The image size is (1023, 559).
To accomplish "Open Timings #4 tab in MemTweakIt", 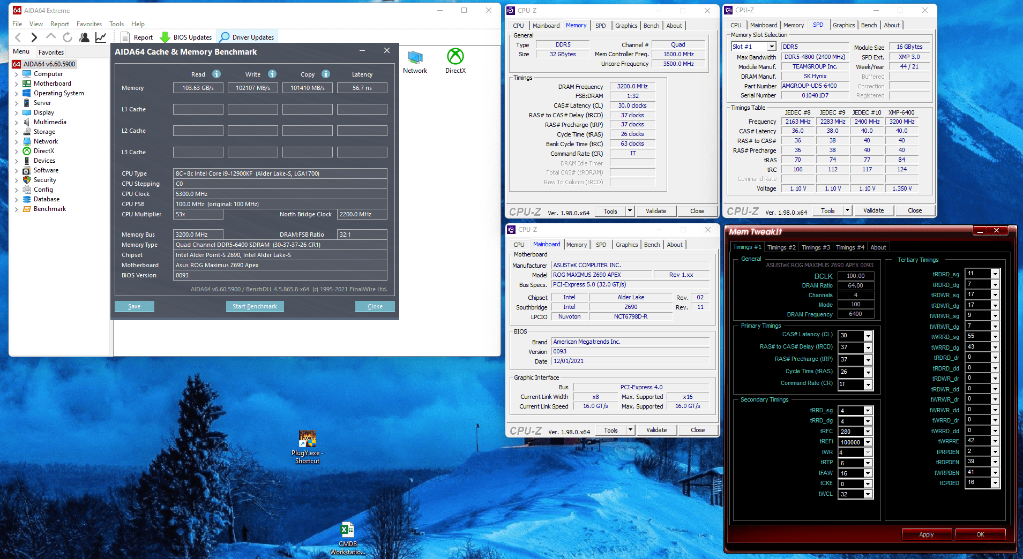I will point(849,247).
